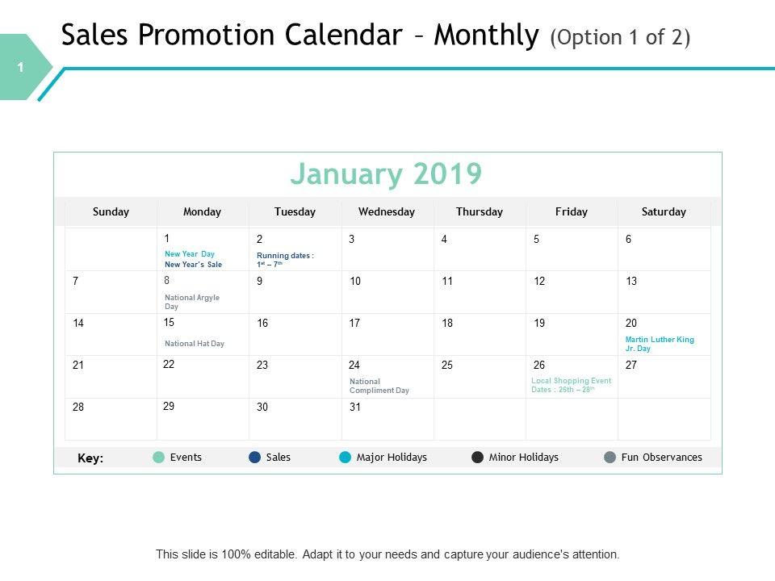Click the Sunday column header
775x581 pixels.
pos(111,212)
